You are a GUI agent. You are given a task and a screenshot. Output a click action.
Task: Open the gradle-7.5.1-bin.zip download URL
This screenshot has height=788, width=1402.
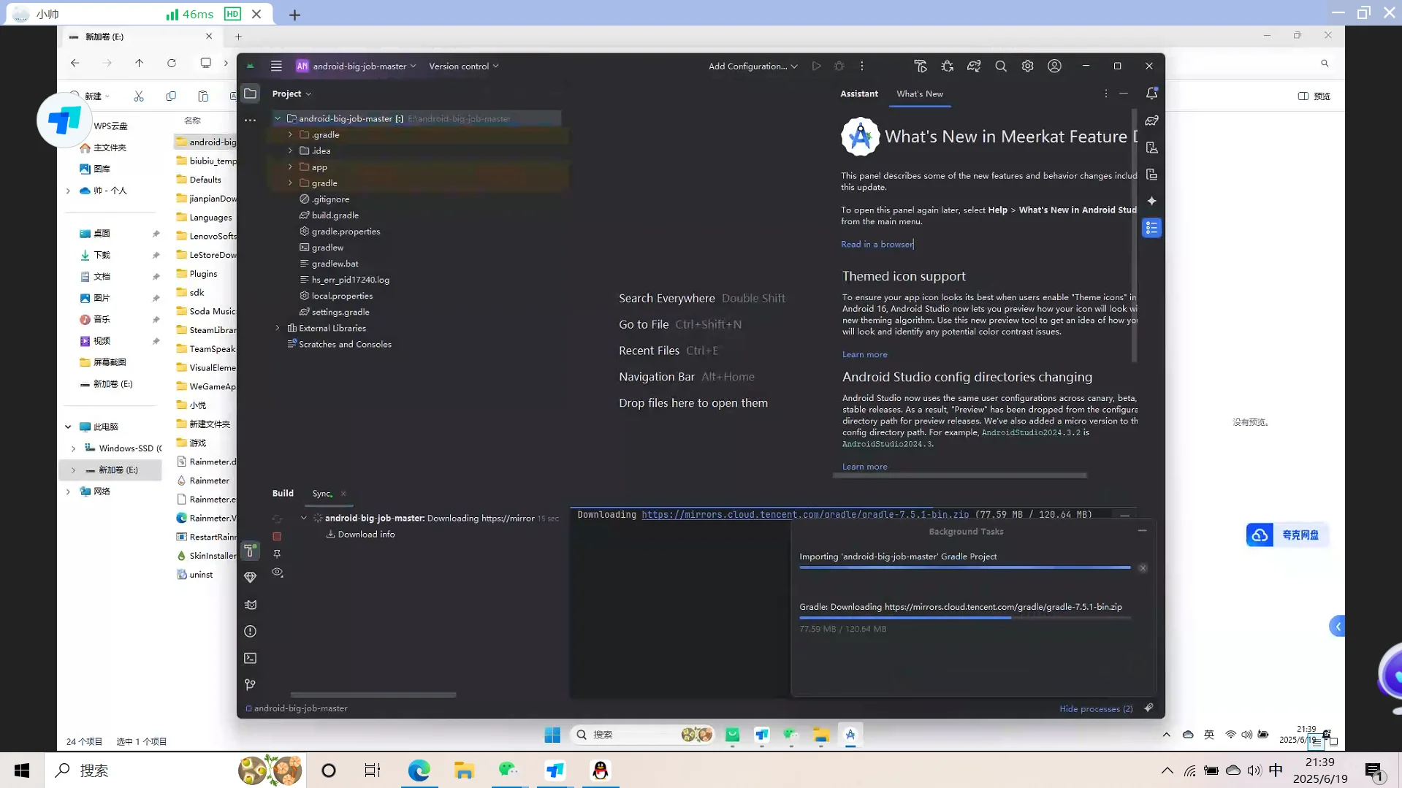[x=805, y=515]
